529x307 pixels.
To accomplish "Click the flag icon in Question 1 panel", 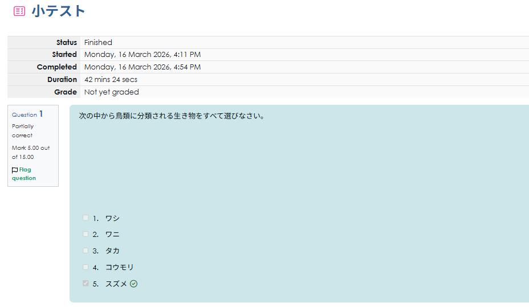I will point(15,170).
